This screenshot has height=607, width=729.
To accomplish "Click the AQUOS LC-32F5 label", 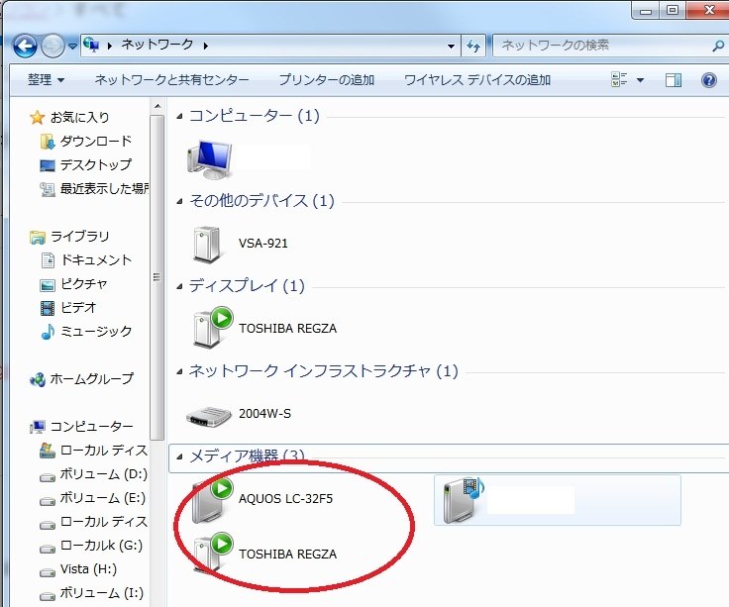I will 286,499.
